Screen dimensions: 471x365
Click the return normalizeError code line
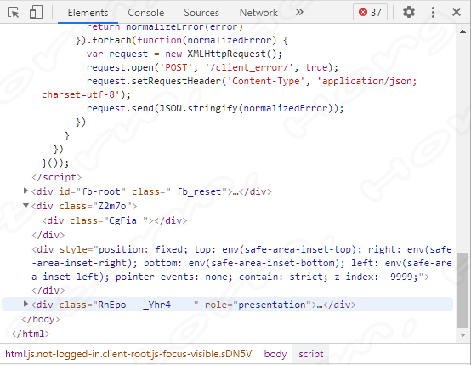point(165,27)
